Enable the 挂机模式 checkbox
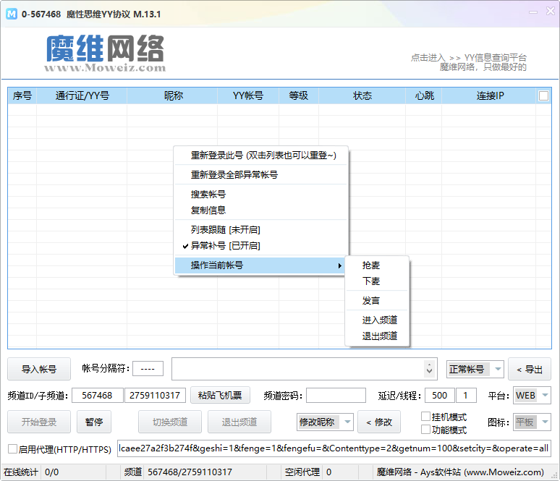Image resolution: width=560 pixels, height=481 pixels. pos(425,417)
